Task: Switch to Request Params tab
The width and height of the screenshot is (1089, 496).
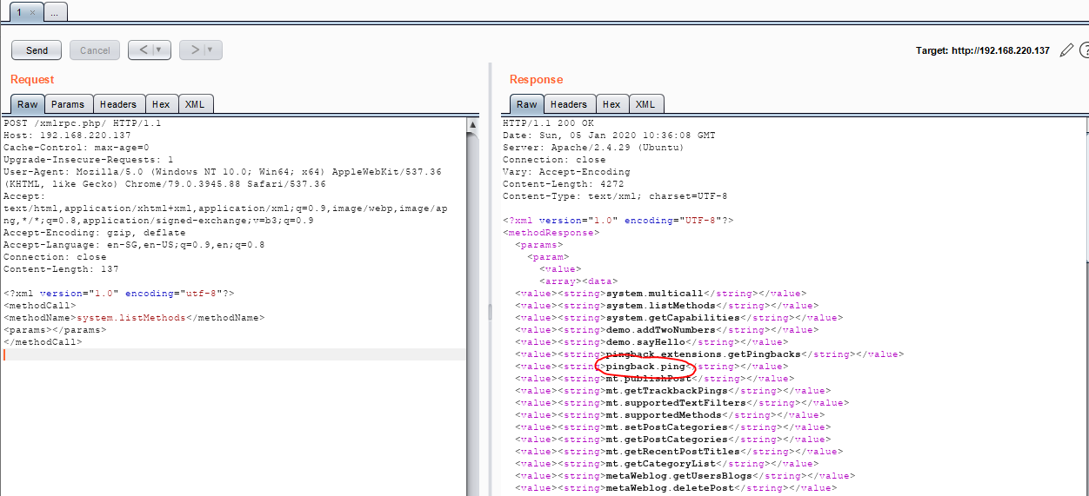Action: (68, 104)
